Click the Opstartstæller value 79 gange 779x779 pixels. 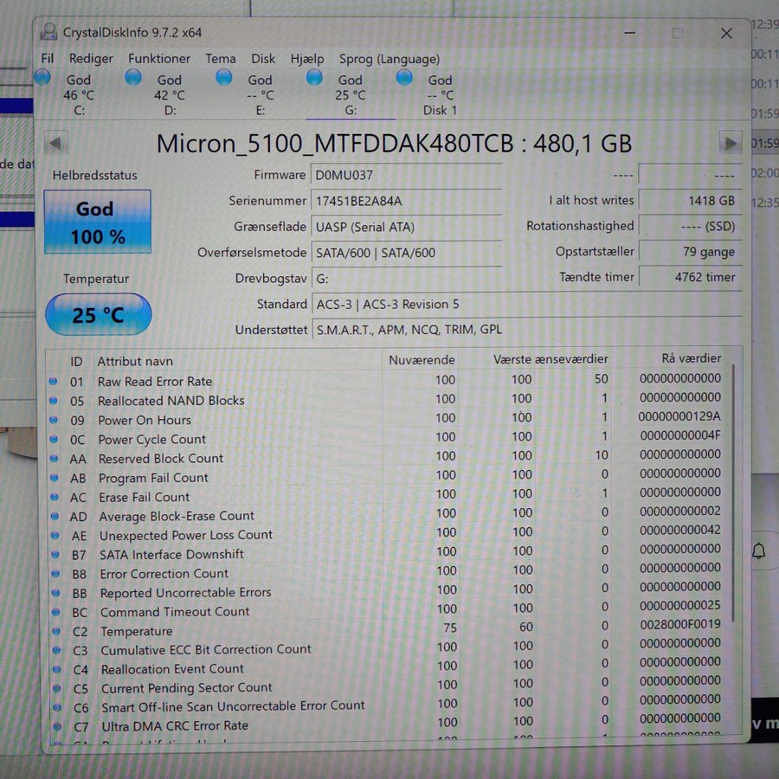click(691, 252)
